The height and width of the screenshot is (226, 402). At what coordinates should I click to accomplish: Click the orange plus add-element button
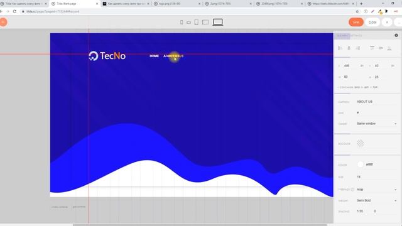3,23
